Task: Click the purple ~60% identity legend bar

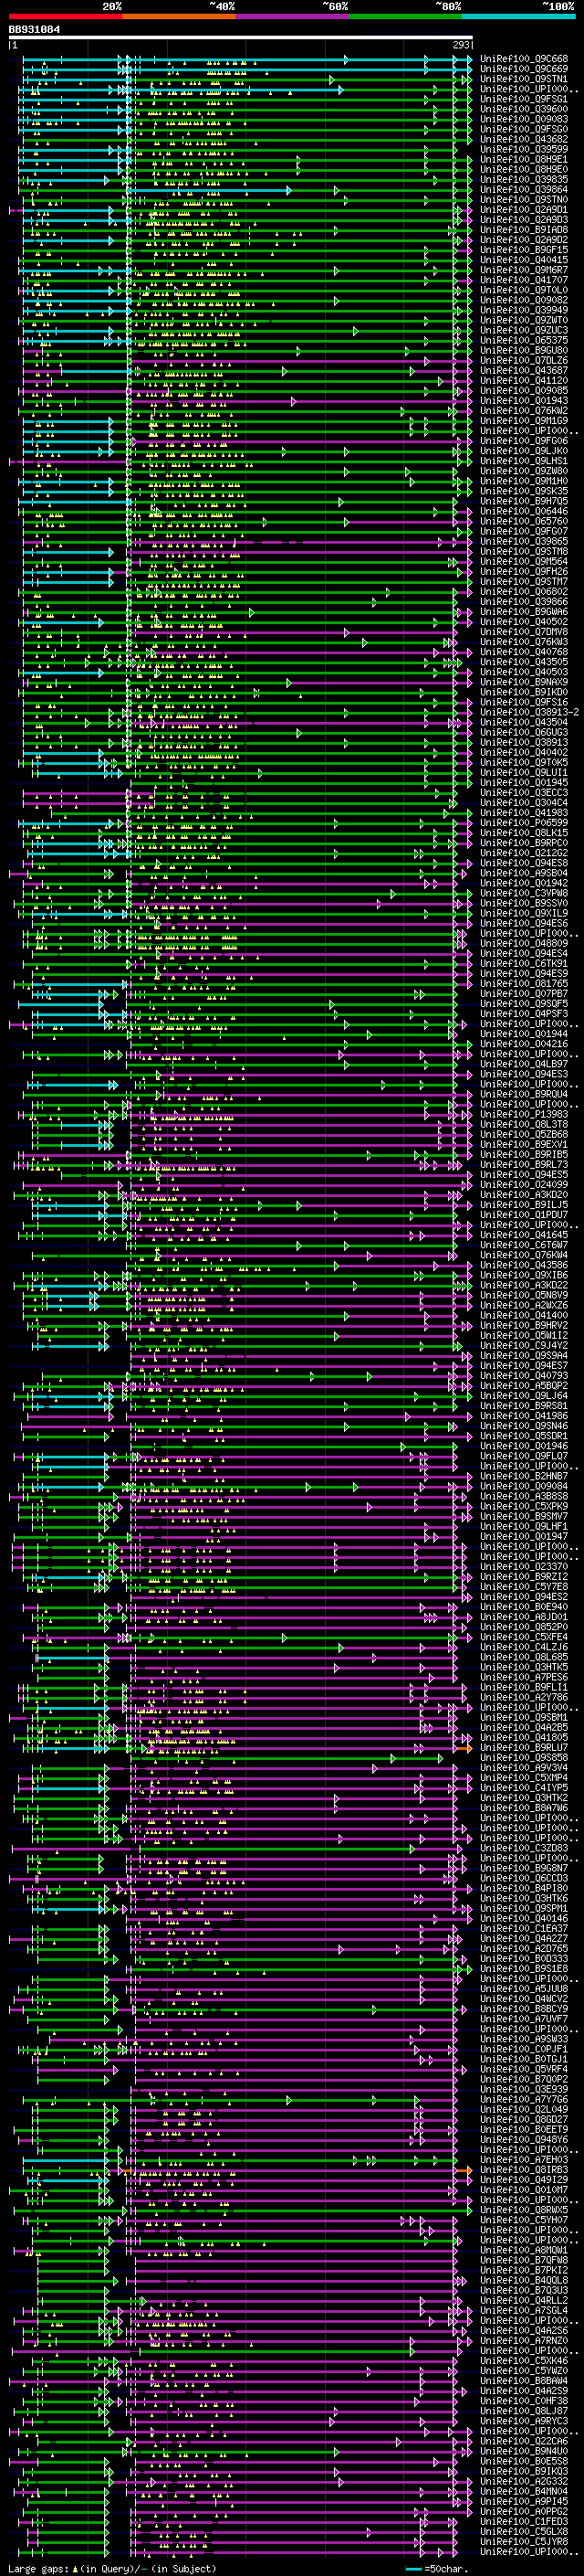Action: coord(291,16)
